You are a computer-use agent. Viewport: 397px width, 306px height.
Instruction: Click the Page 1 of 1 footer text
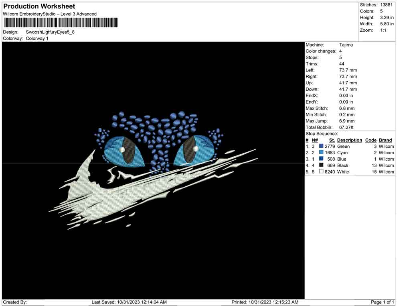tap(382, 302)
